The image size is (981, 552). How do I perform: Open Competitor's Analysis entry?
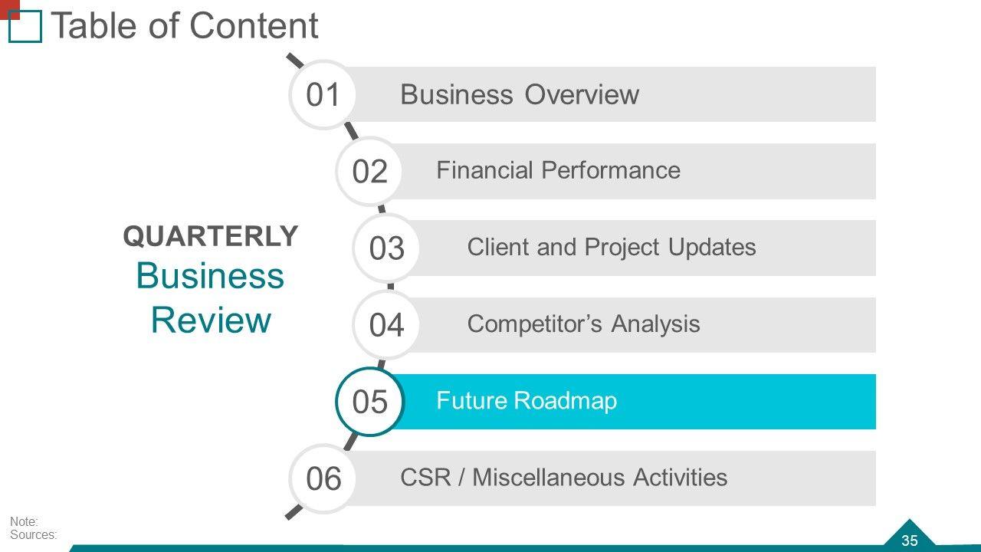(583, 324)
